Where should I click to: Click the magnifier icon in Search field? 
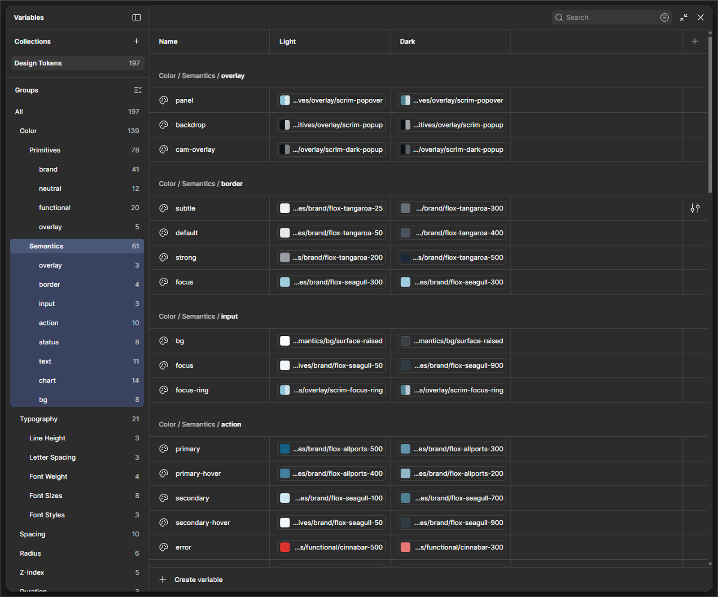[559, 18]
